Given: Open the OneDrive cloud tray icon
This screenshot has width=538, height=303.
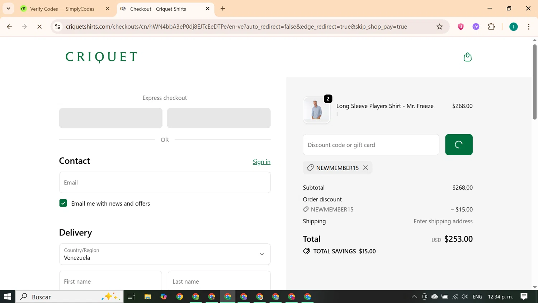Looking at the screenshot, I should [x=435, y=297].
